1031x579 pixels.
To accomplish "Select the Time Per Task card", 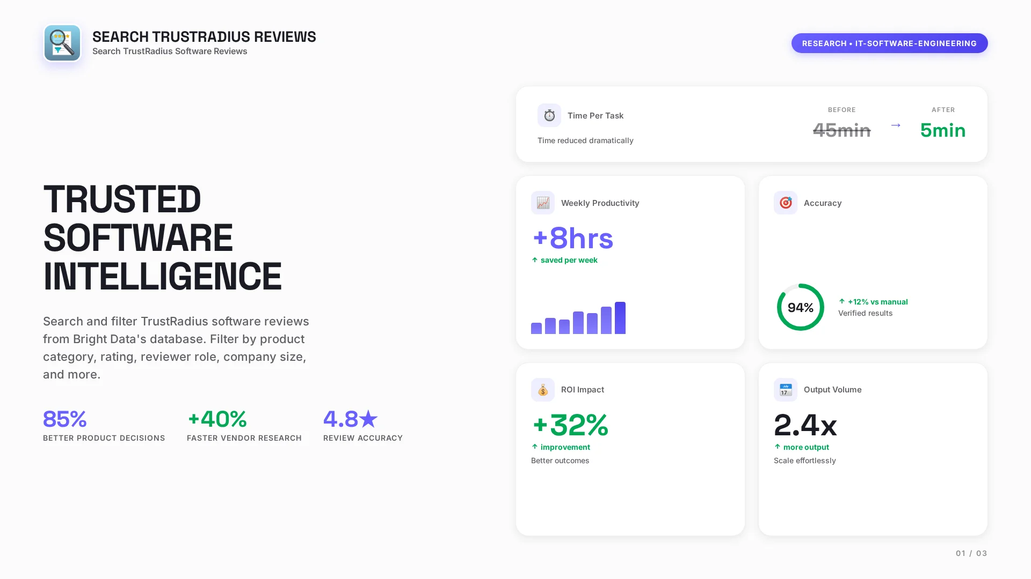I will [x=752, y=124].
